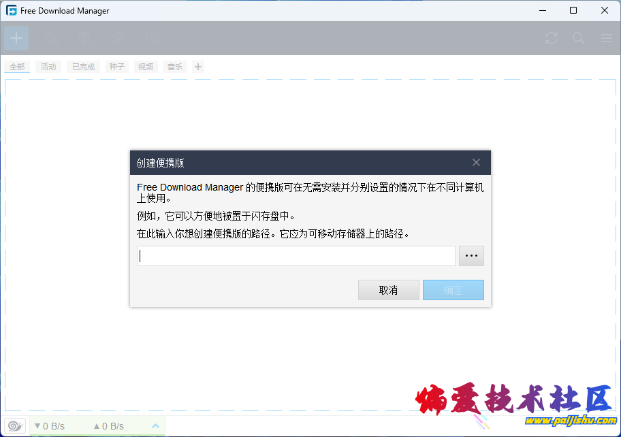
Task: Open the 种子 tab
Action: tap(117, 67)
